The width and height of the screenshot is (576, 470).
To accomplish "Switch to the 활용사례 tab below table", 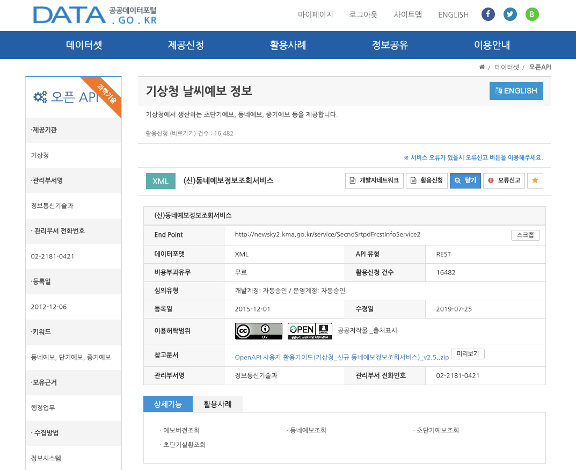I will (x=217, y=404).
